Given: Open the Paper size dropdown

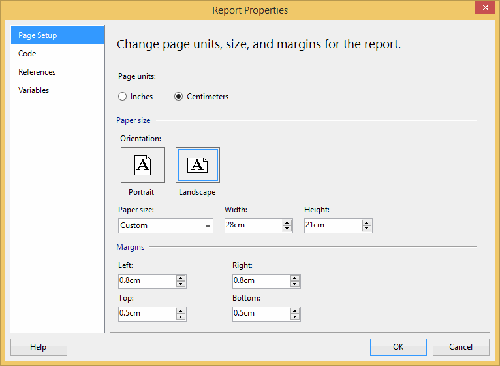Looking at the screenshot, I should pos(166,225).
